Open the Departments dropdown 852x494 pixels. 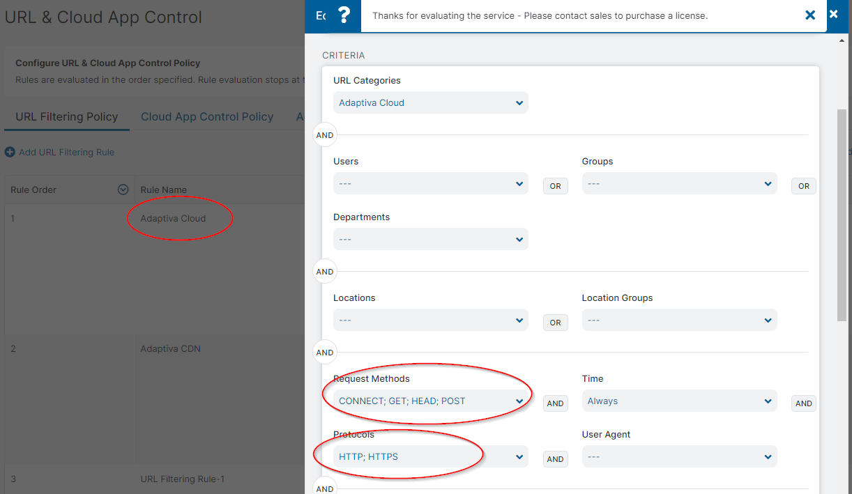click(430, 239)
